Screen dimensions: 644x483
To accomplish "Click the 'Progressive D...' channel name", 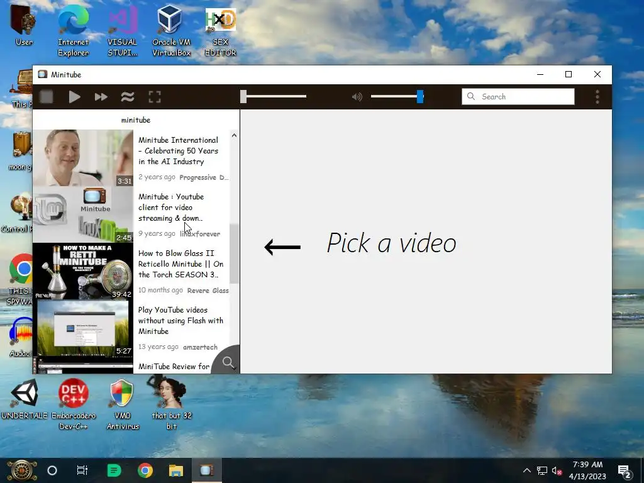I will (x=204, y=177).
